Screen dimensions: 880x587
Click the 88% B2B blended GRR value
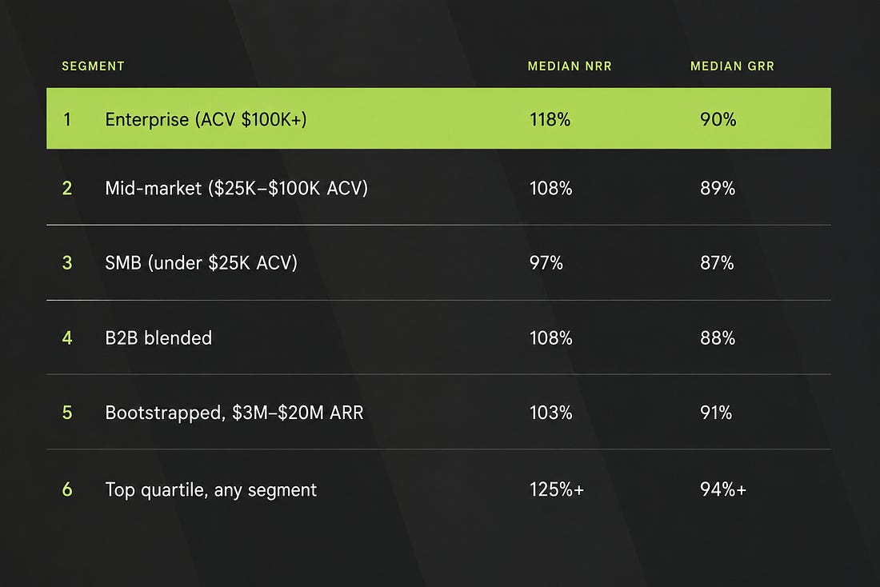(x=718, y=337)
